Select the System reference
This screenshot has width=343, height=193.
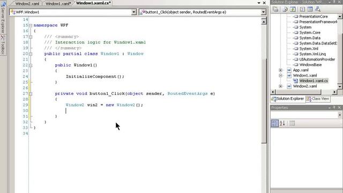tap(305, 27)
